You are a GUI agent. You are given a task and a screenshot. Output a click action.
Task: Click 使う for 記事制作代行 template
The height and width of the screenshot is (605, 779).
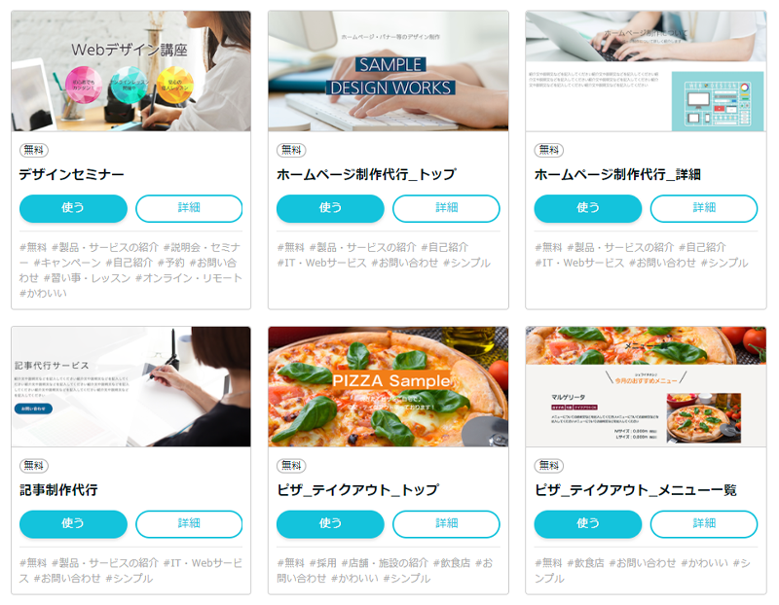[73, 523]
